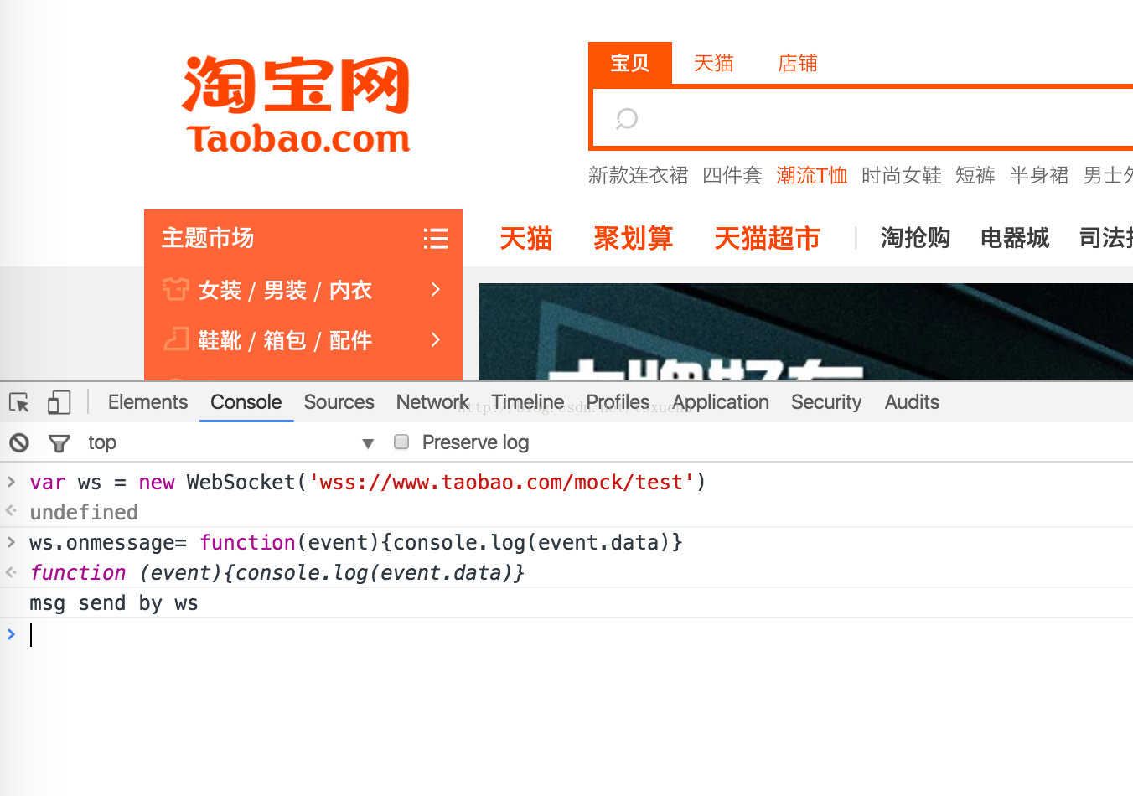Open the top execution context dropdown
Viewport: 1133px width, 796px height.
tap(230, 442)
